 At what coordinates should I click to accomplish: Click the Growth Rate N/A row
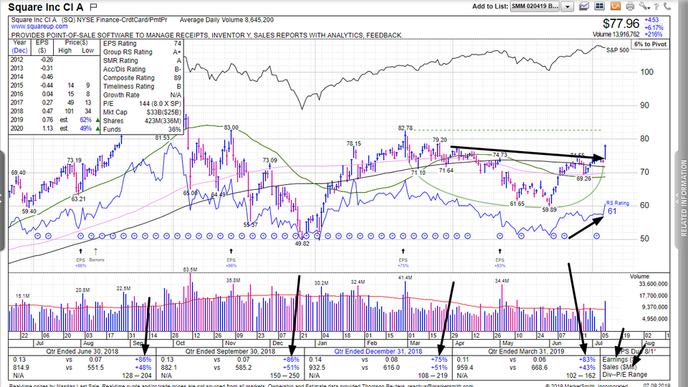pos(142,95)
